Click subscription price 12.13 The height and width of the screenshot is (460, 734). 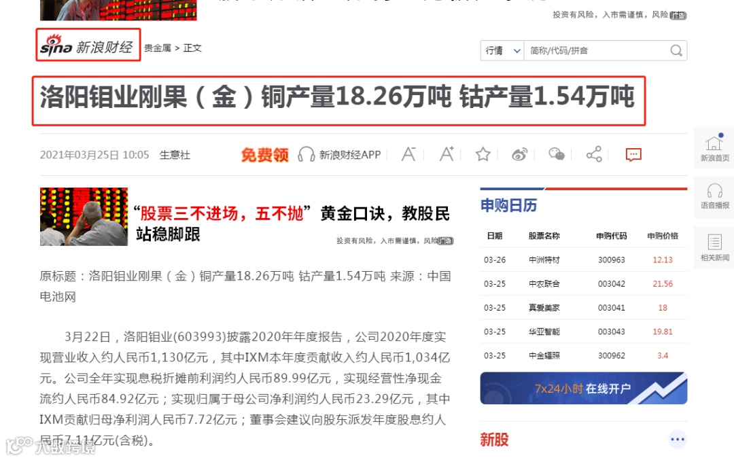(663, 260)
